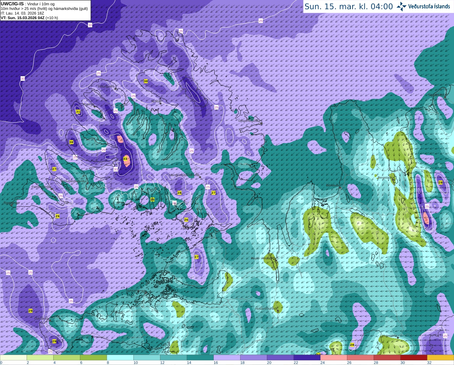Click the legend value 16

click(x=216, y=363)
